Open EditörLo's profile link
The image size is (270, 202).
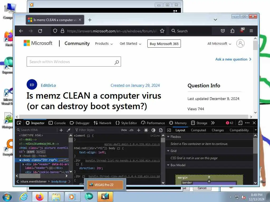tap(49, 85)
